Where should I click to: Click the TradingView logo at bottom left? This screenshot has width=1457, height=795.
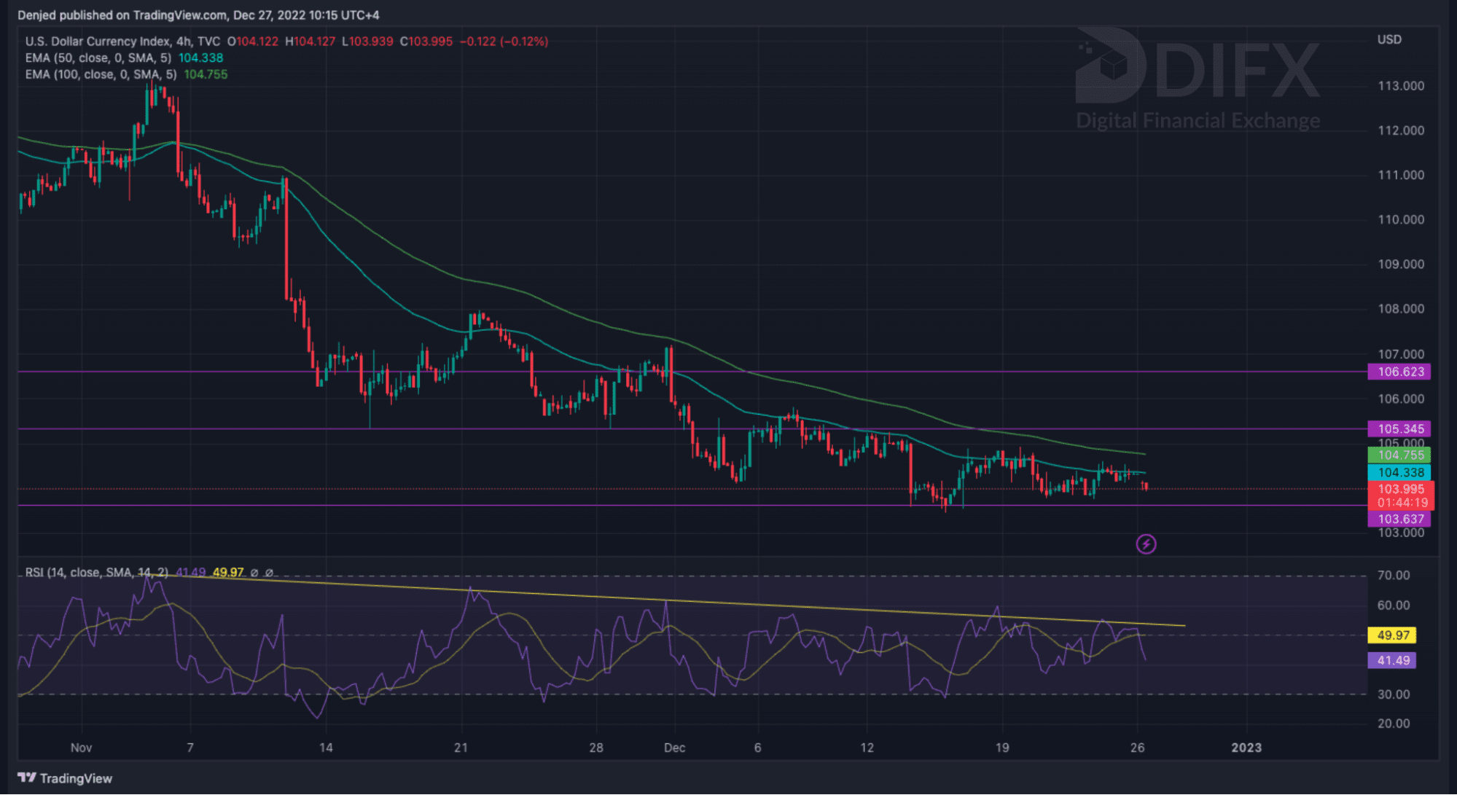[65, 778]
